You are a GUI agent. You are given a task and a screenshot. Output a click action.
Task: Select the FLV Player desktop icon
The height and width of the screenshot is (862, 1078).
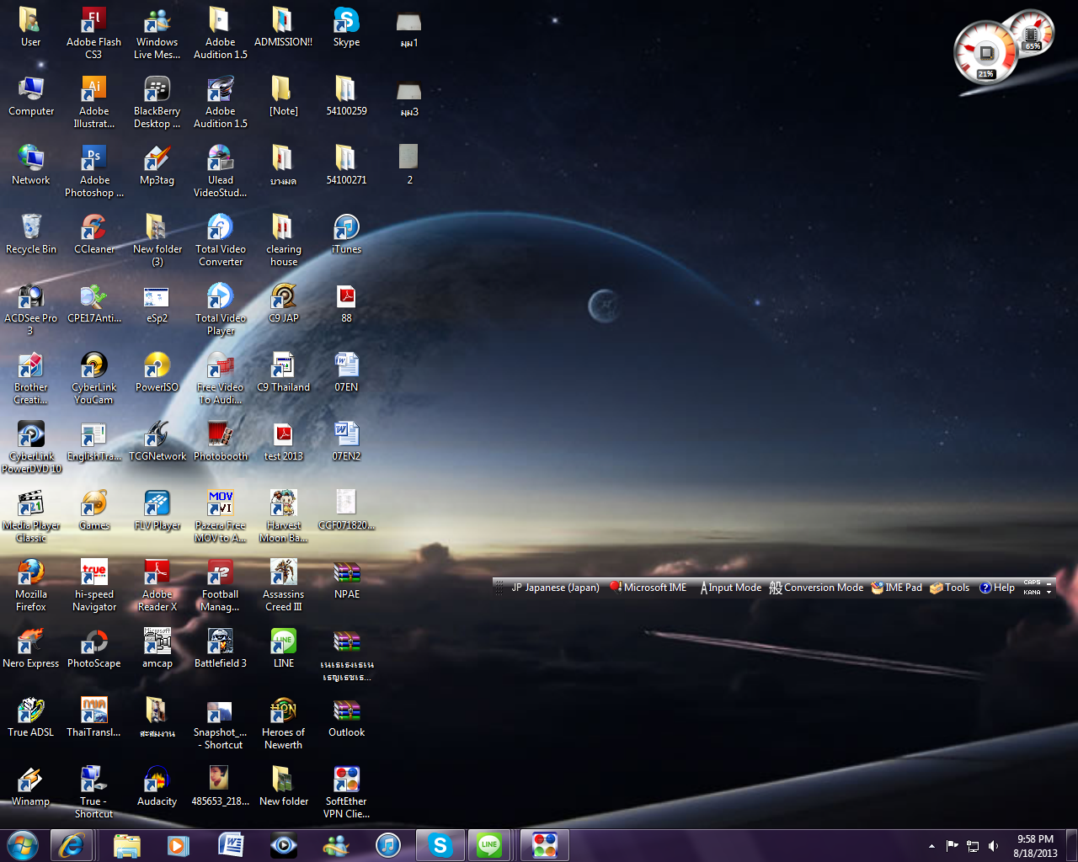tap(157, 510)
